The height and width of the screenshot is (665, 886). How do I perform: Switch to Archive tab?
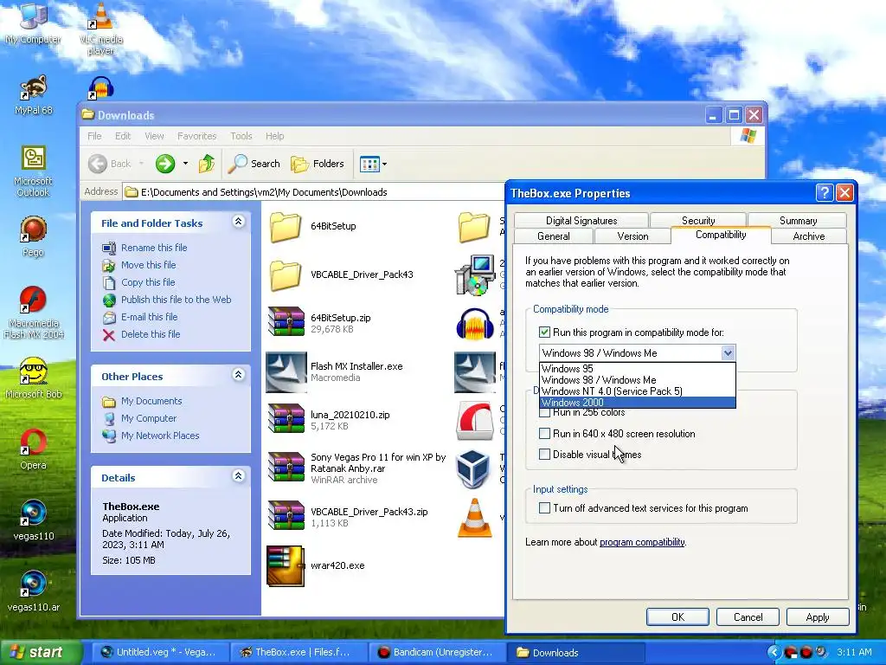pos(809,236)
